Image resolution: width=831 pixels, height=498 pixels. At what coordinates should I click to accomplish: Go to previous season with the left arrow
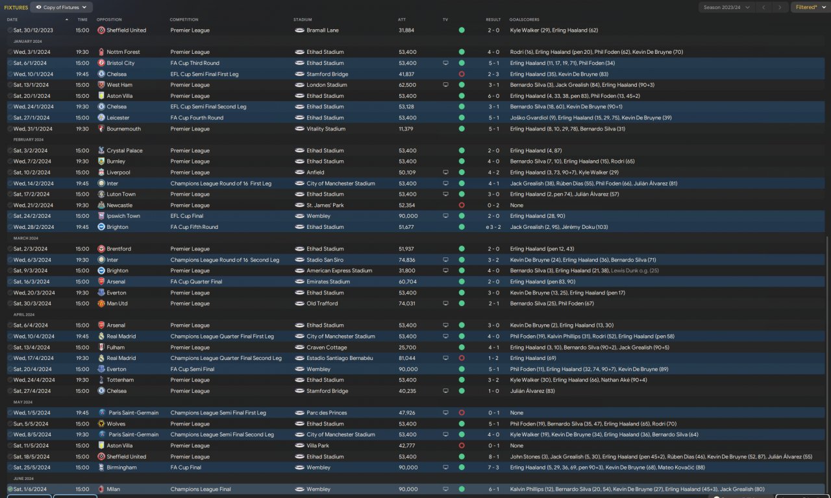tap(764, 7)
